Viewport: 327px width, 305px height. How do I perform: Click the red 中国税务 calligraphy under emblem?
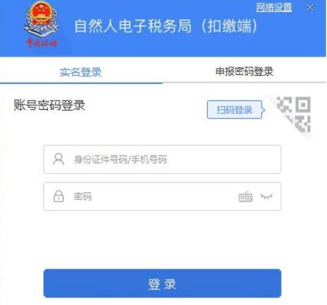42,43
